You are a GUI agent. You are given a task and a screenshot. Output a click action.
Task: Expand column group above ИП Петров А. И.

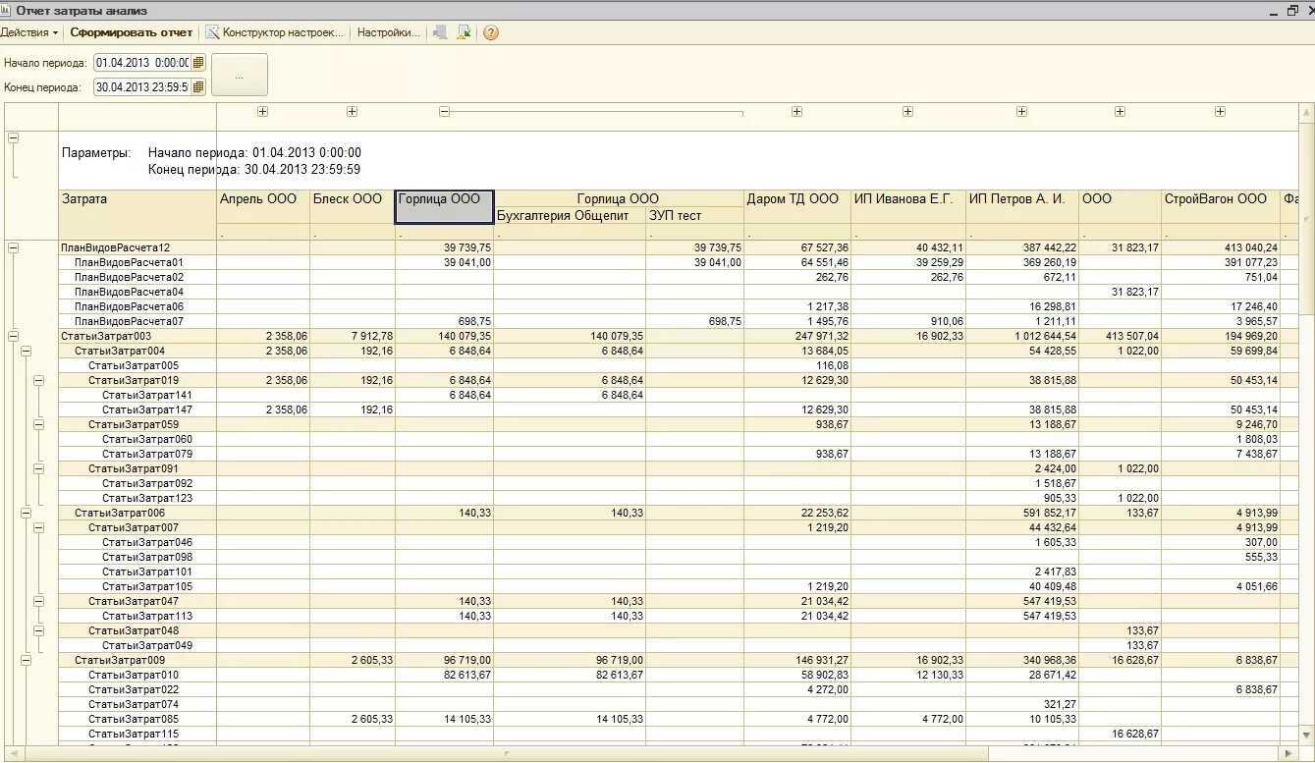(x=1021, y=112)
